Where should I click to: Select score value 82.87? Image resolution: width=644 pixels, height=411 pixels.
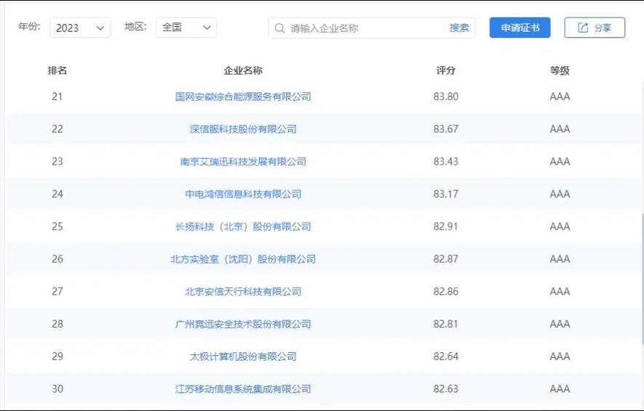point(445,259)
